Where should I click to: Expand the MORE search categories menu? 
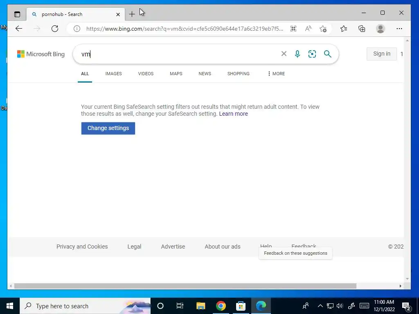[x=276, y=74]
